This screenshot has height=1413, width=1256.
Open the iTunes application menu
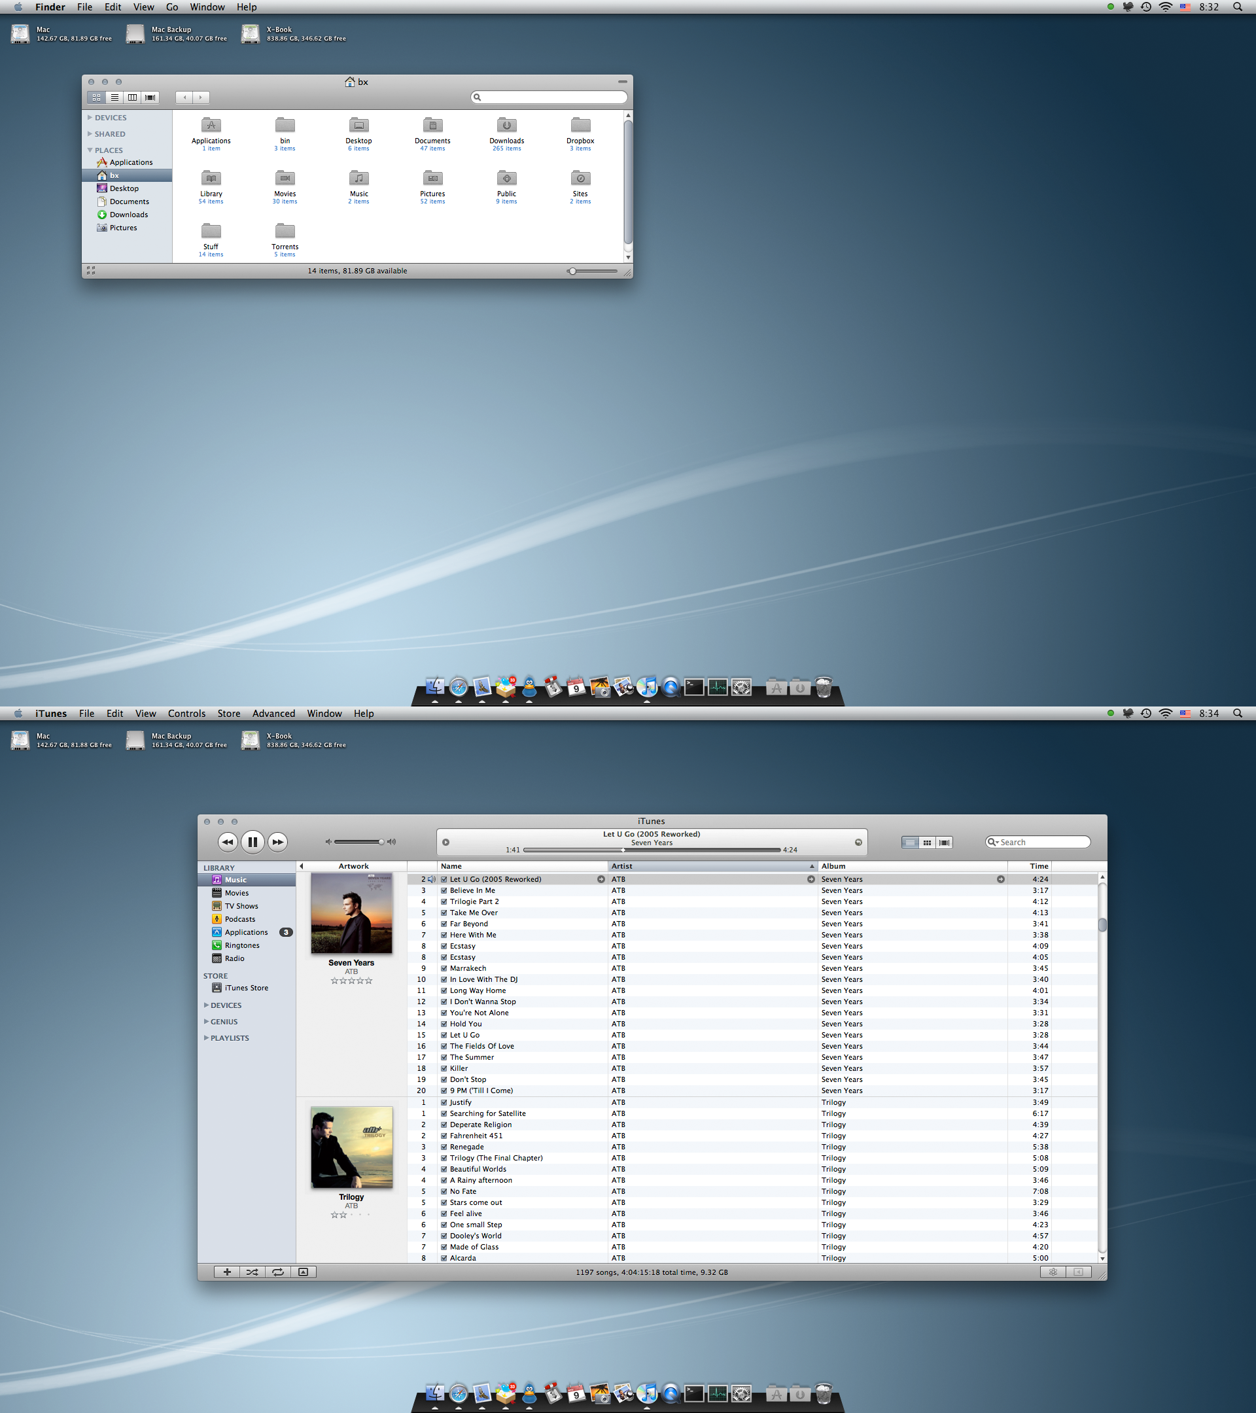[x=51, y=714]
